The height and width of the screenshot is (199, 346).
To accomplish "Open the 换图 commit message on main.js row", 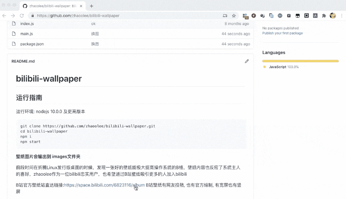I will 95,34.
